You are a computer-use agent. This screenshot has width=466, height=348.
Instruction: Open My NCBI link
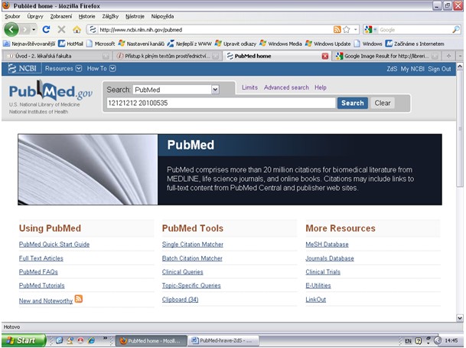point(412,69)
